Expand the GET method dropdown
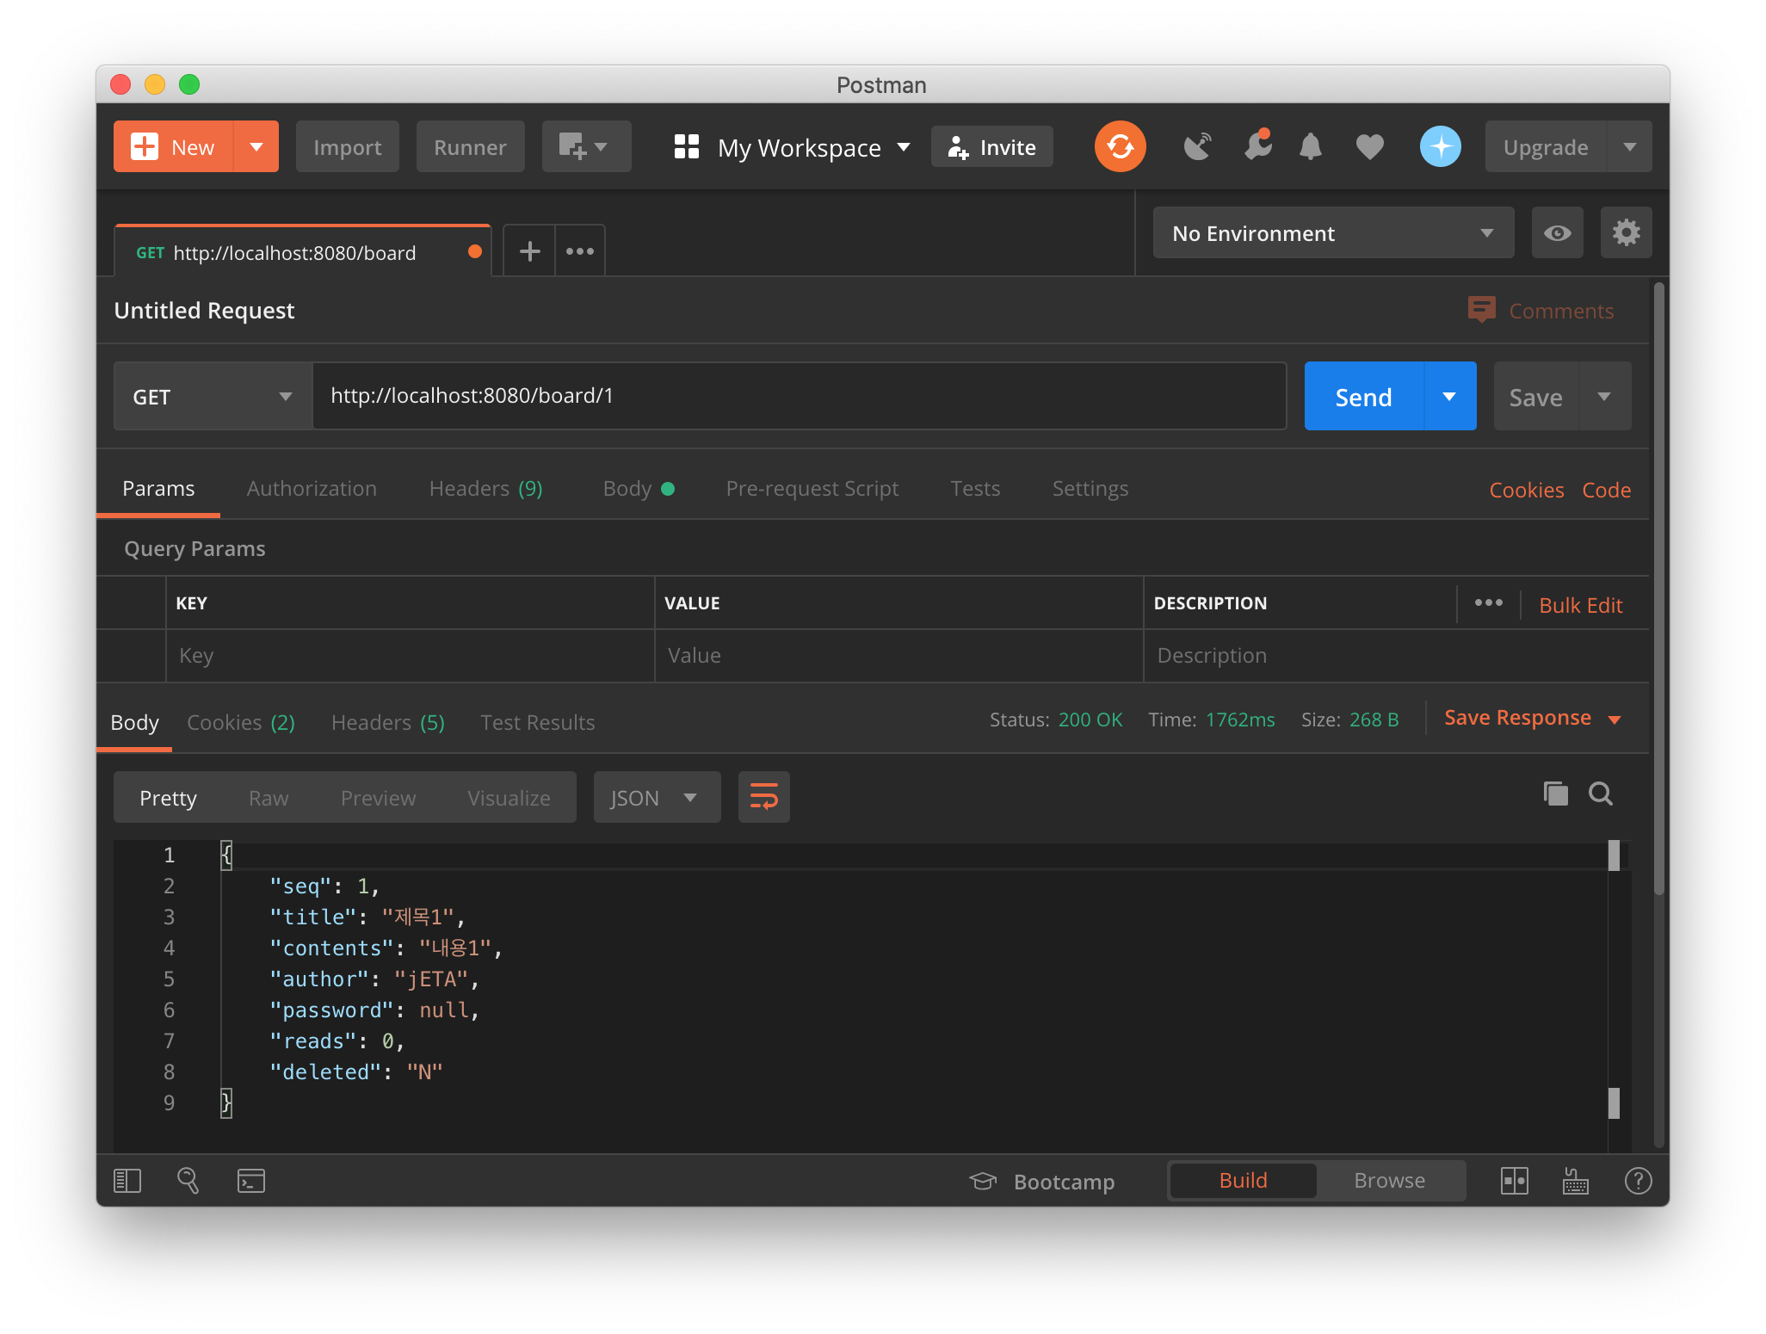 pos(213,397)
